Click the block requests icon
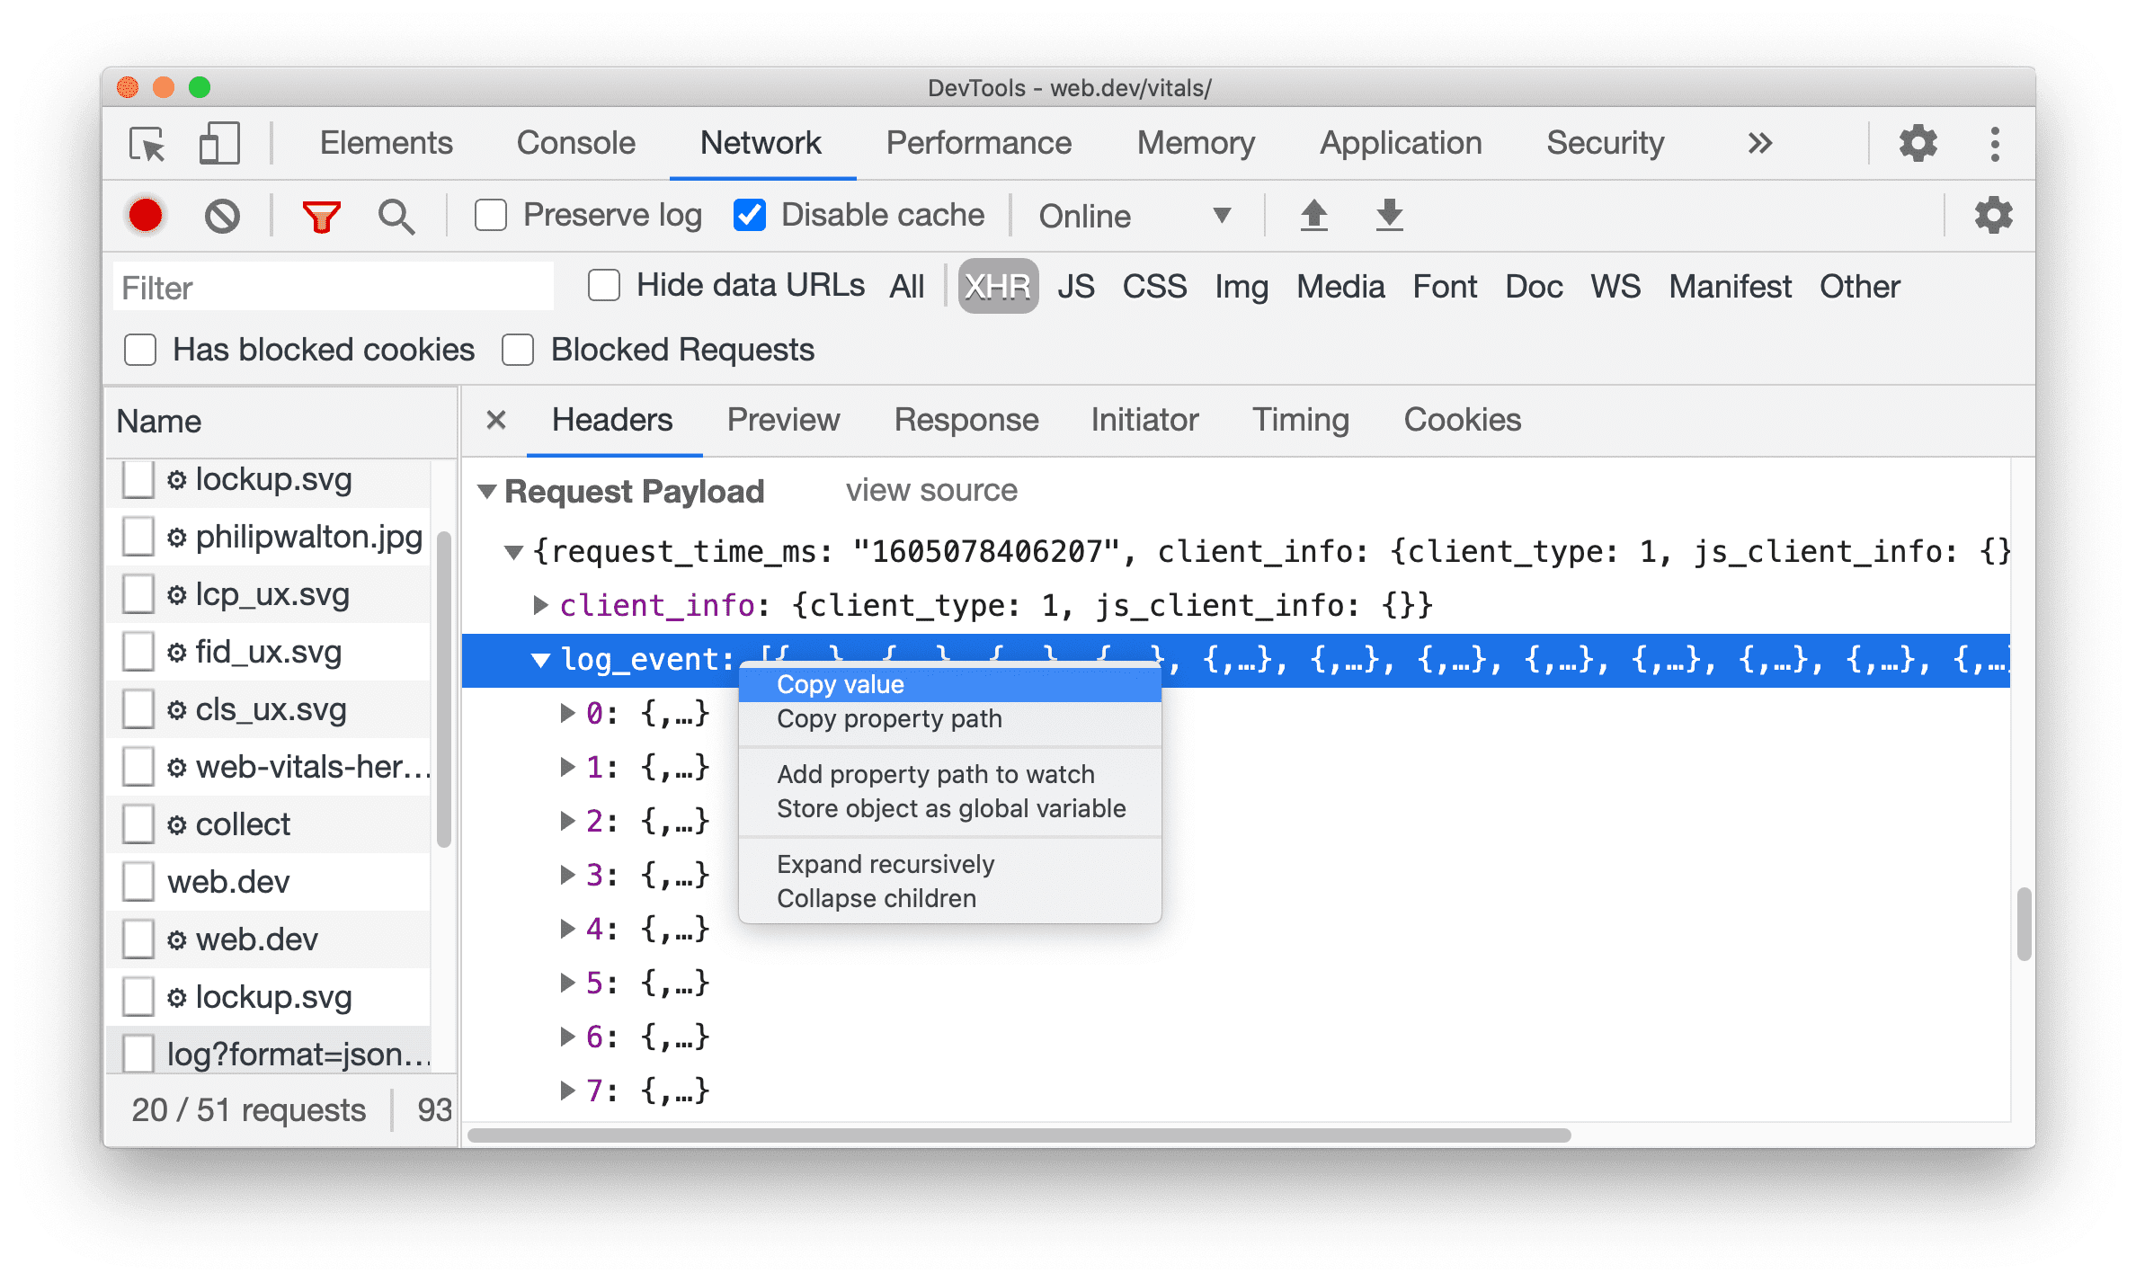Viewport: 2136px width, 1282px height. (x=221, y=214)
